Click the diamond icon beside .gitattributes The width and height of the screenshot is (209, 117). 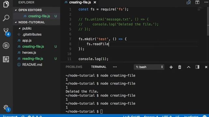[x=19, y=34]
